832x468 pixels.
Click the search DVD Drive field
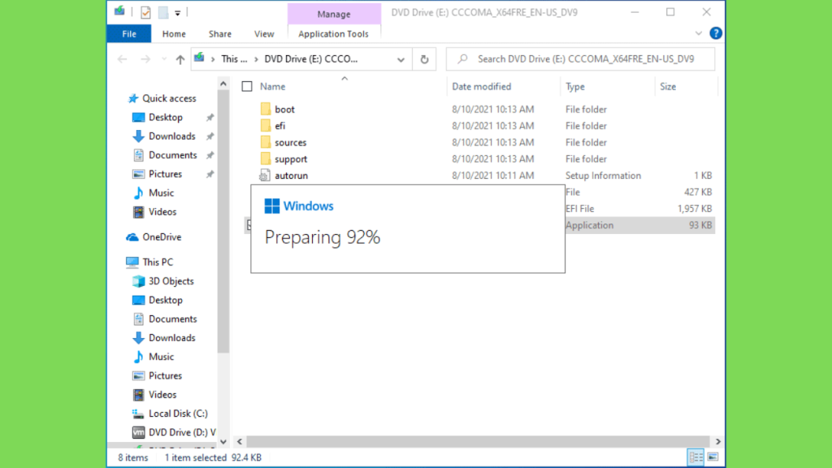click(x=580, y=58)
